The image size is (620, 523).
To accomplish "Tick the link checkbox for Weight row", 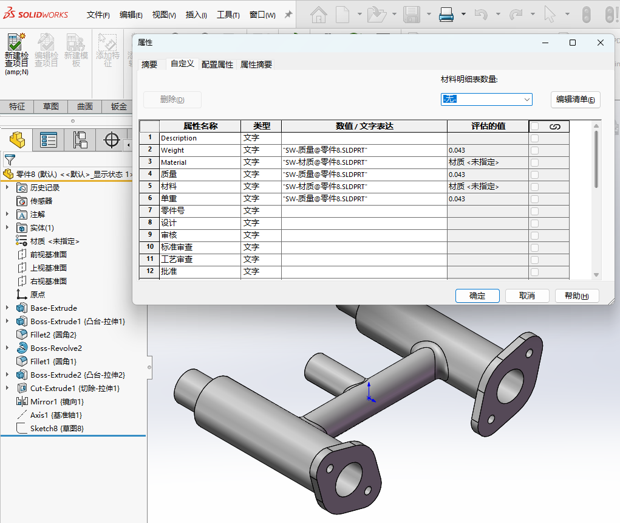I will click(x=534, y=150).
